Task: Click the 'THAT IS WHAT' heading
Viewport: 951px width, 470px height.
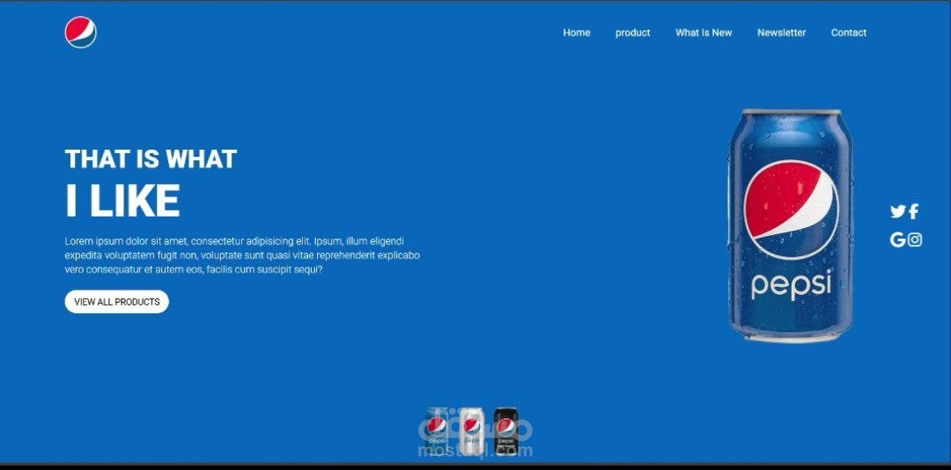Action: pyautogui.click(x=151, y=159)
